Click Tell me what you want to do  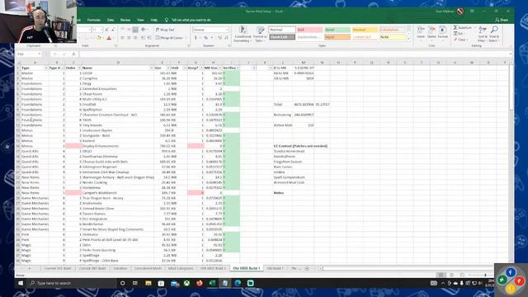click(191, 20)
